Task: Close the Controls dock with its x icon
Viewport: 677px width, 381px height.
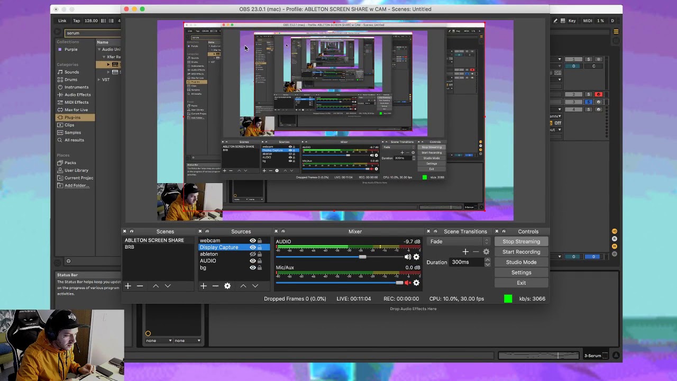Action: [497, 231]
